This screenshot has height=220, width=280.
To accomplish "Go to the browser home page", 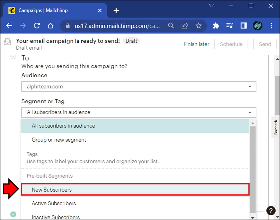I will (x=50, y=26).
